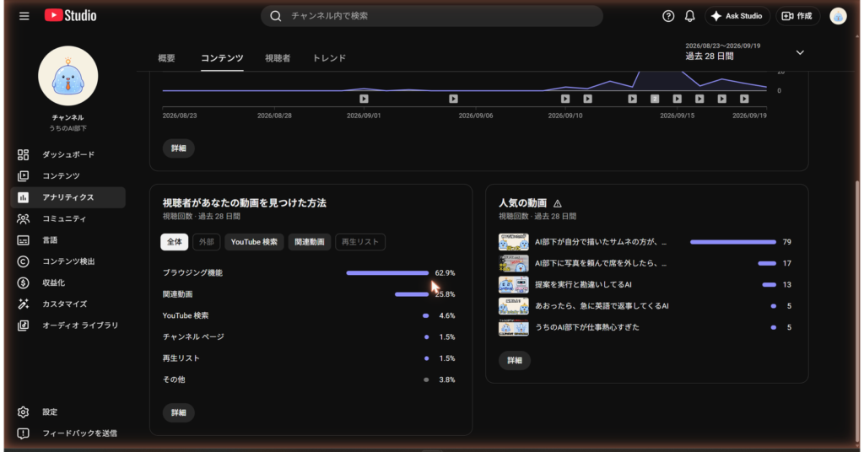This screenshot has height=452, width=864.
Task: Open 設定 settings
Action: (x=67, y=412)
